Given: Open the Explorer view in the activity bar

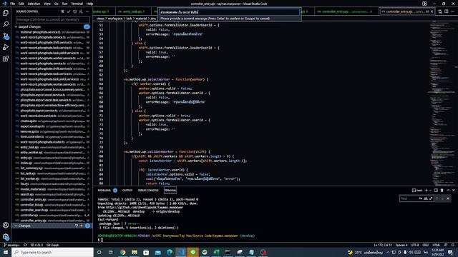Looking at the screenshot, I should pos(6,13).
